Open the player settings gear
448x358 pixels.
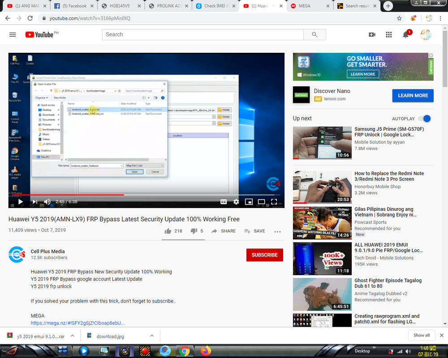[236, 201]
